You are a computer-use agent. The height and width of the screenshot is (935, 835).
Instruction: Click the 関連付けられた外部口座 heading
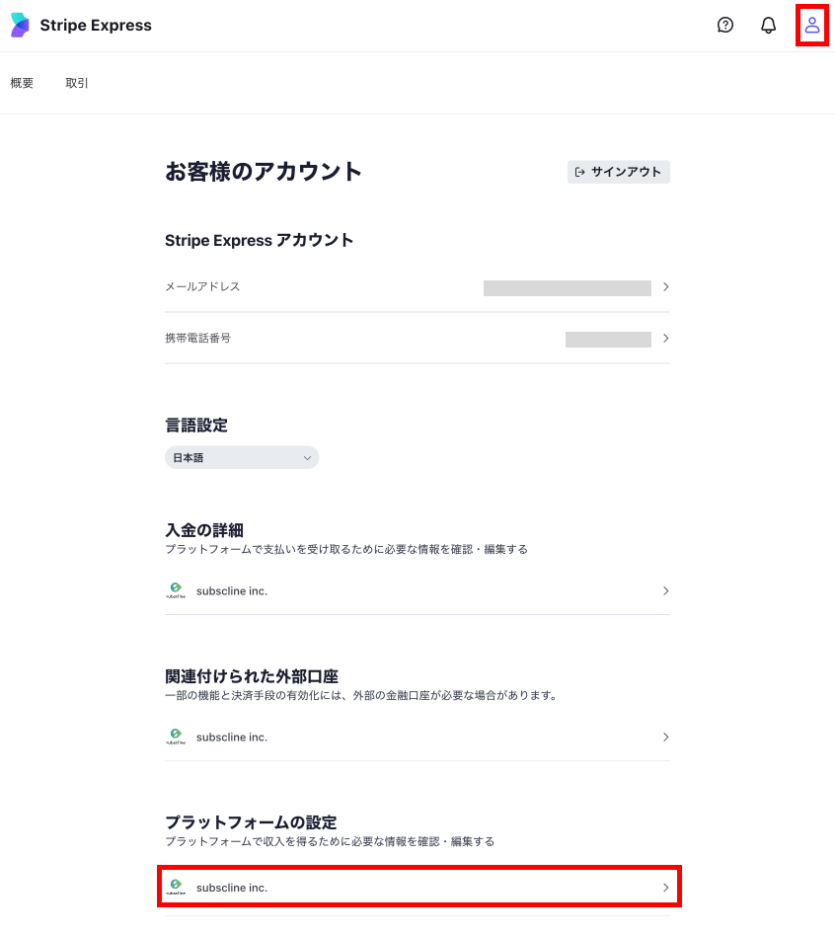click(252, 676)
